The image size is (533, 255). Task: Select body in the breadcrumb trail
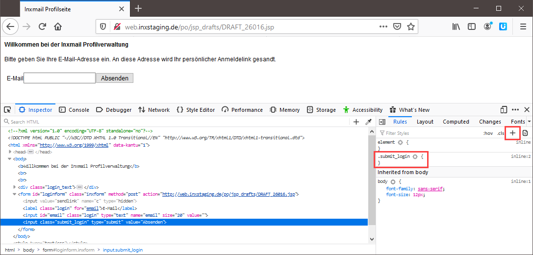29,250
